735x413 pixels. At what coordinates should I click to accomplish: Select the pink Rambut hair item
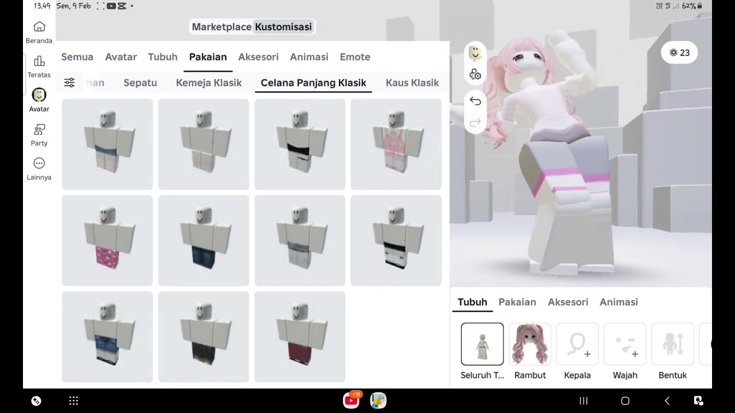(530, 344)
